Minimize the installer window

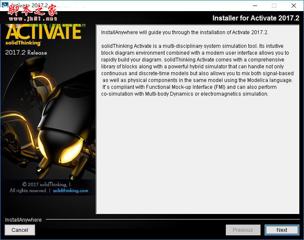pyautogui.click(x=255, y=6)
